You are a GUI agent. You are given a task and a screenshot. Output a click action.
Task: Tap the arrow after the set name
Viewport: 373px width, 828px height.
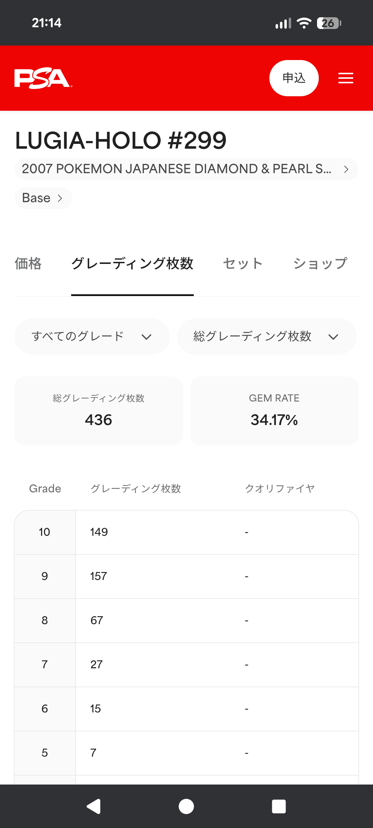tap(346, 169)
